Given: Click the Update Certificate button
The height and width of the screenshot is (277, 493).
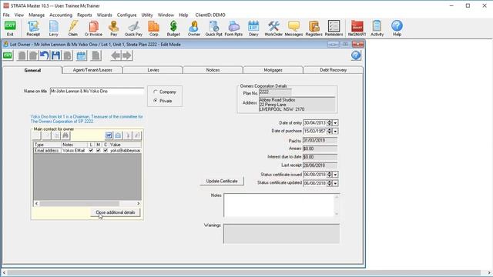Looking at the screenshot, I should (x=222, y=182).
